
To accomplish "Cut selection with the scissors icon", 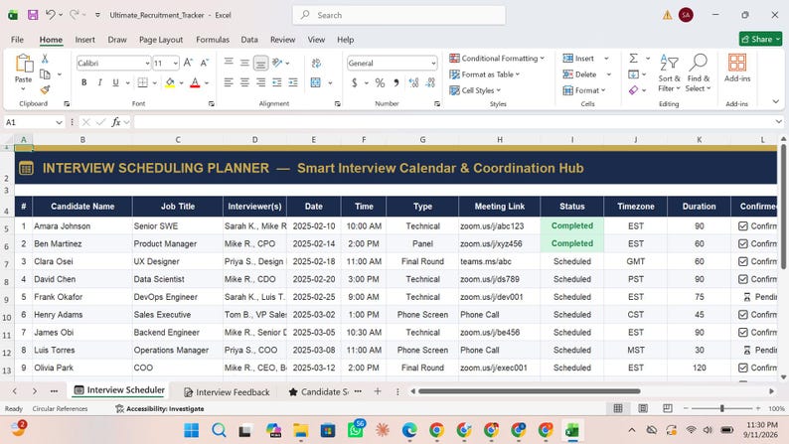I will 45,59.
